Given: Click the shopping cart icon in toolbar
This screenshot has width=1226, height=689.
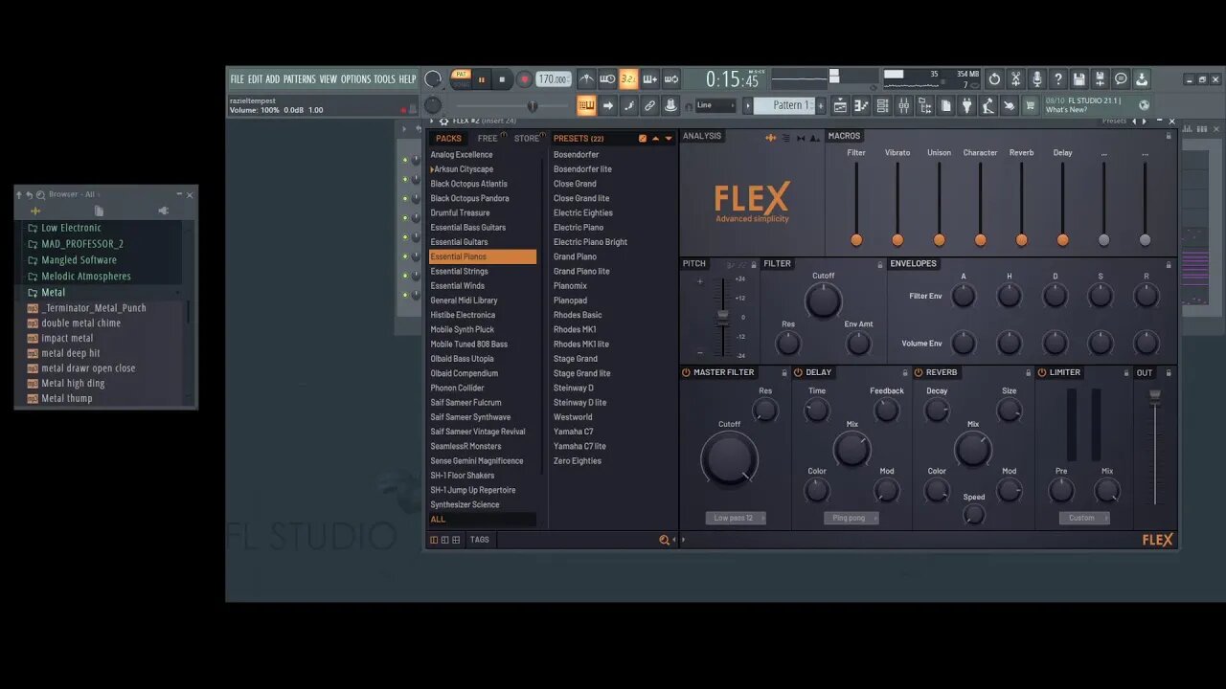Looking at the screenshot, I should [x=1030, y=105].
